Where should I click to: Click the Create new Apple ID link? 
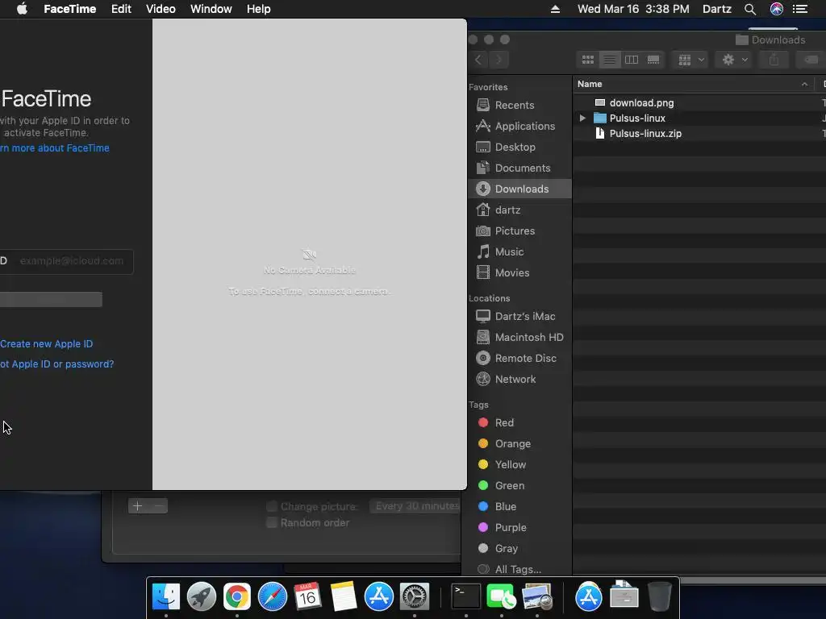[46, 343]
